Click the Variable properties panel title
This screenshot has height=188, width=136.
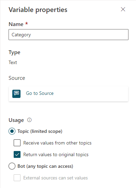click(x=38, y=10)
